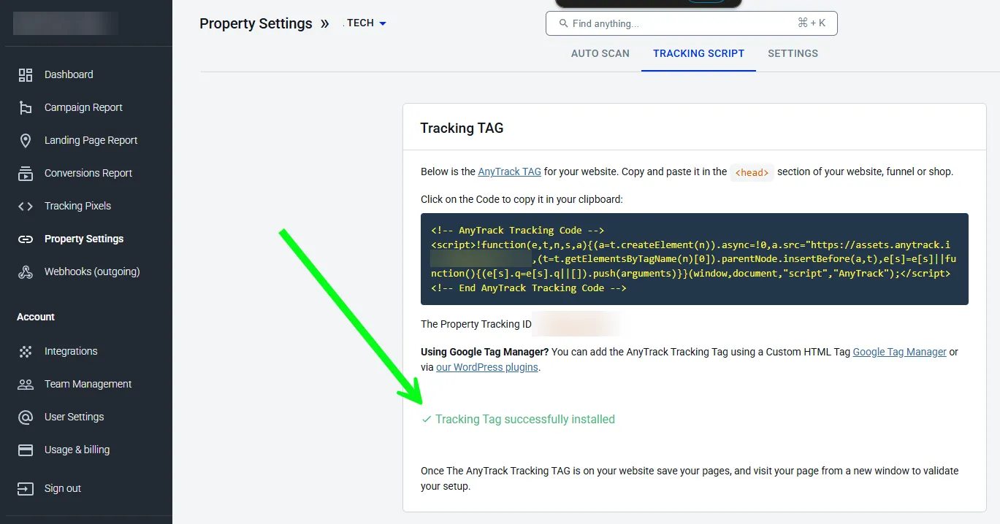1000x524 pixels.
Task: Click Tracking Tag successfully installed message
Action: pos(525,419)
